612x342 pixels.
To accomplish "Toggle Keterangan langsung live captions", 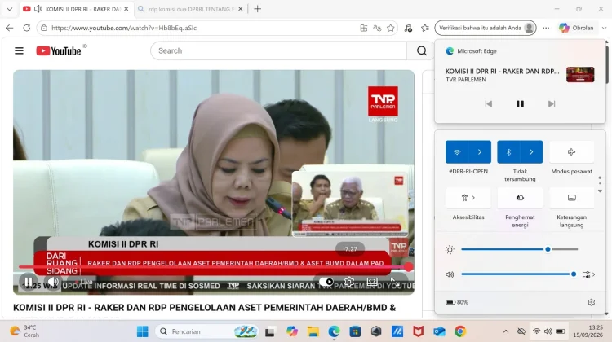I will coord(571,198).
